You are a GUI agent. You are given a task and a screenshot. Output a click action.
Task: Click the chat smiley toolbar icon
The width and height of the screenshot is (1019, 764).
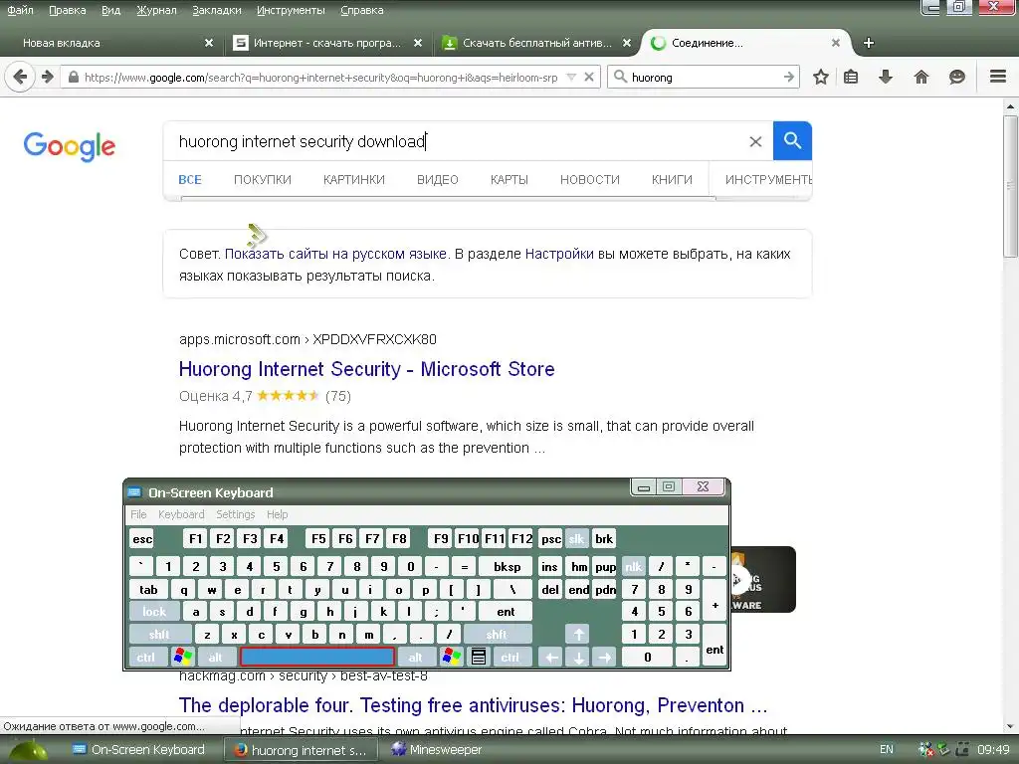click(956, 77)
